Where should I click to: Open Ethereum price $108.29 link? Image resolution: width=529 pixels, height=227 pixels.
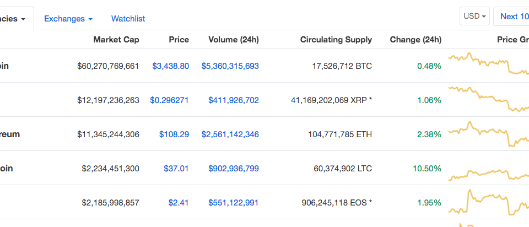click(174, 134)
